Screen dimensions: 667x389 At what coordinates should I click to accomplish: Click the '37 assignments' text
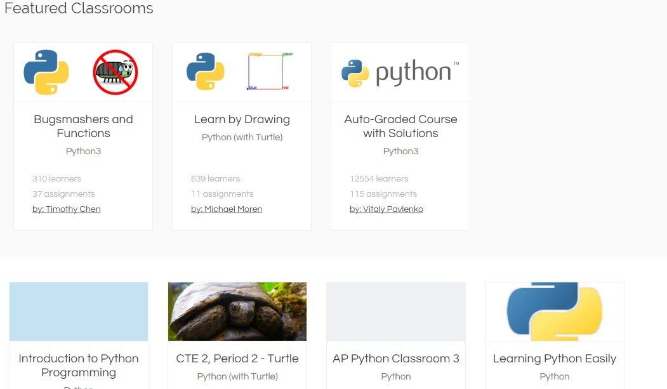(x=63, y=194)
